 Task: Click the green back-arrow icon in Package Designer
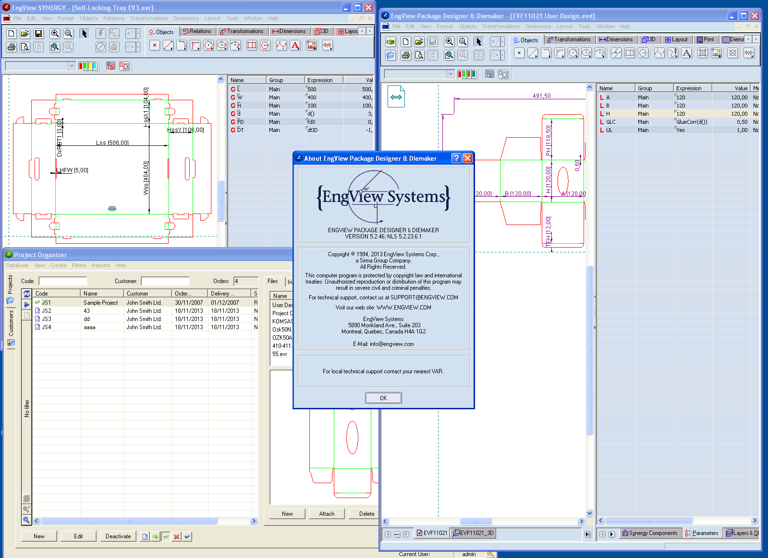coord(390,42)
